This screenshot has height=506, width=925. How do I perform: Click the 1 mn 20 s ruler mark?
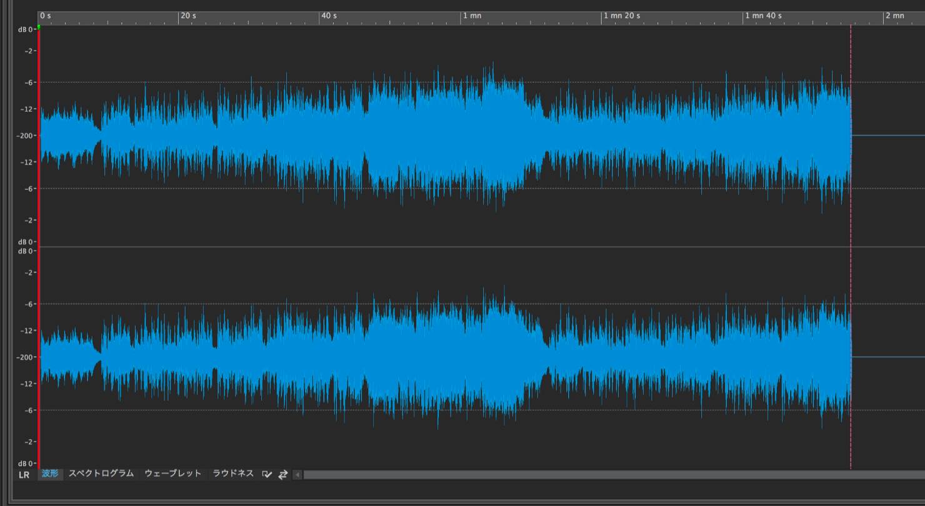click(622, 16)
